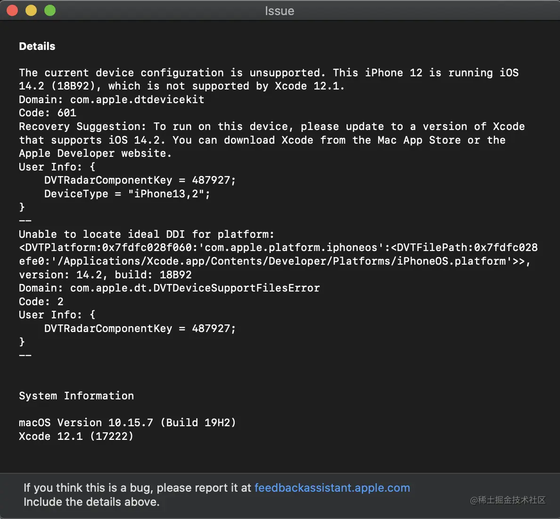Click the 'Code: 2' line
Viewport: 560px width, 519px height.
(41, 301)
